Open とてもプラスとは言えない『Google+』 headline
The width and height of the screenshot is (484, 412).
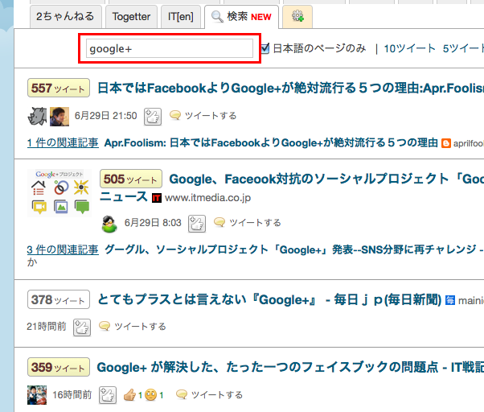[269, 299]
